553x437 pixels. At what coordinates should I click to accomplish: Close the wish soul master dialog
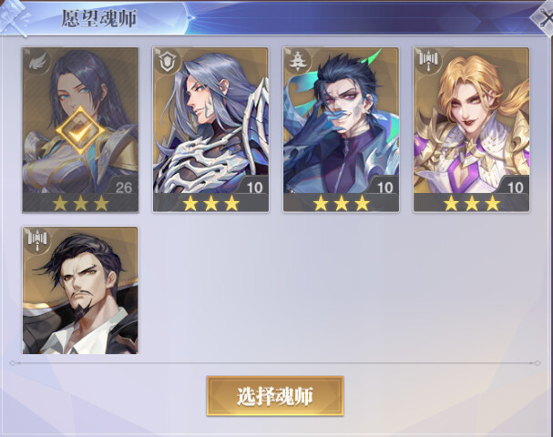point(544,18)
